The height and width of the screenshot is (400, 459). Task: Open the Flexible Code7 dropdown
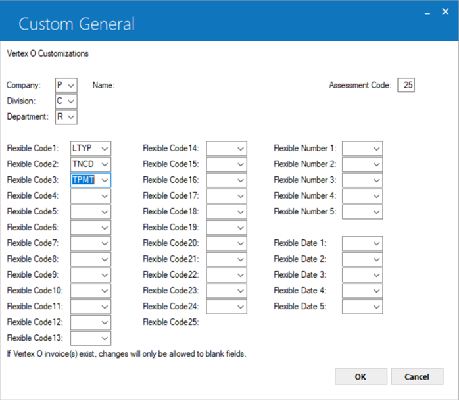[x=91, y=243]
